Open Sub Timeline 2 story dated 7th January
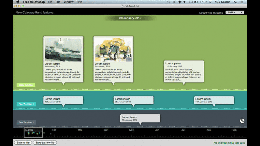 coord(140,118)
